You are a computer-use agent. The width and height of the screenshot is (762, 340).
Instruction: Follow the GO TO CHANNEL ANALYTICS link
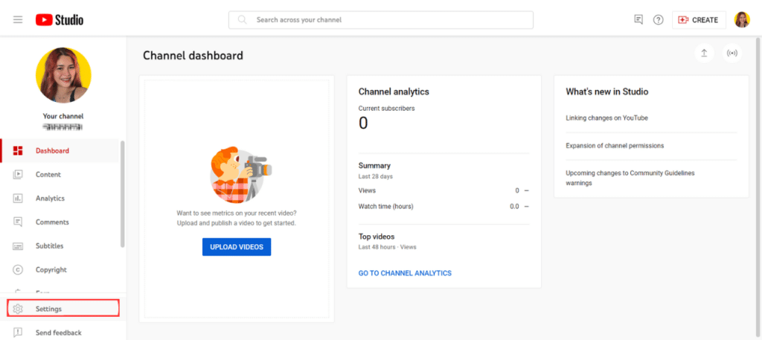(x=405, y=273)
